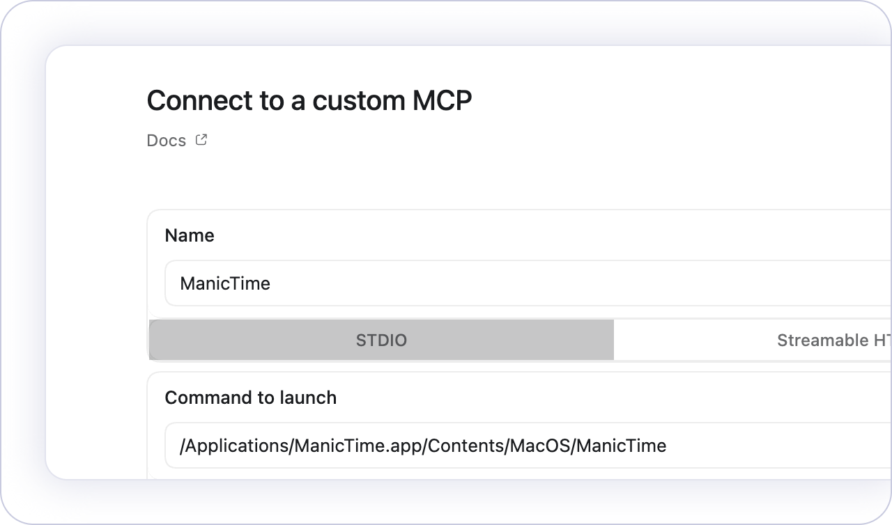Click the Command to launch input field
The image size is (892, 525).
tap(767, 445)
